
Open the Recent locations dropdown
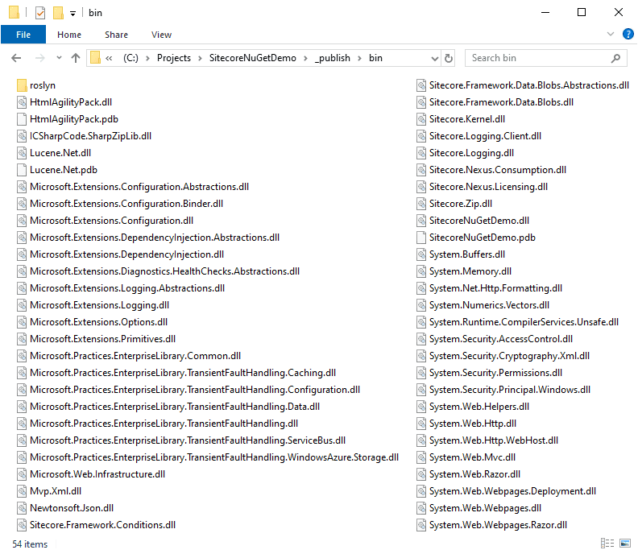[x=58, y=58]
